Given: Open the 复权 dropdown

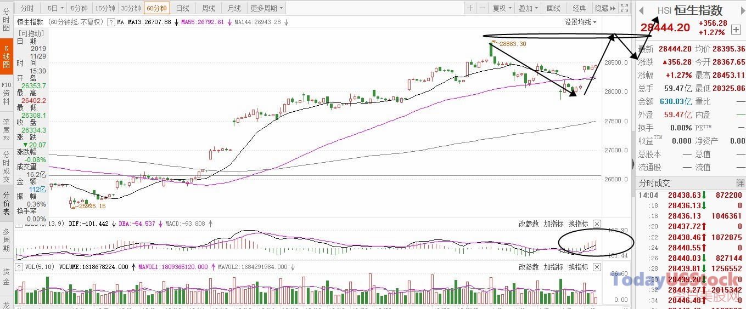Looking at the screenshot, I should click(x=502, y=8).
